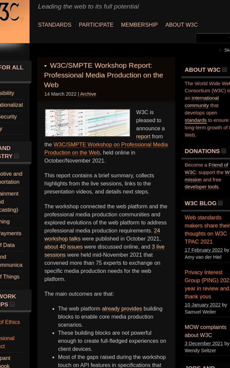230x368 pixels.
Task: Open the 'developer tools' link
Action: click(202, 187)
